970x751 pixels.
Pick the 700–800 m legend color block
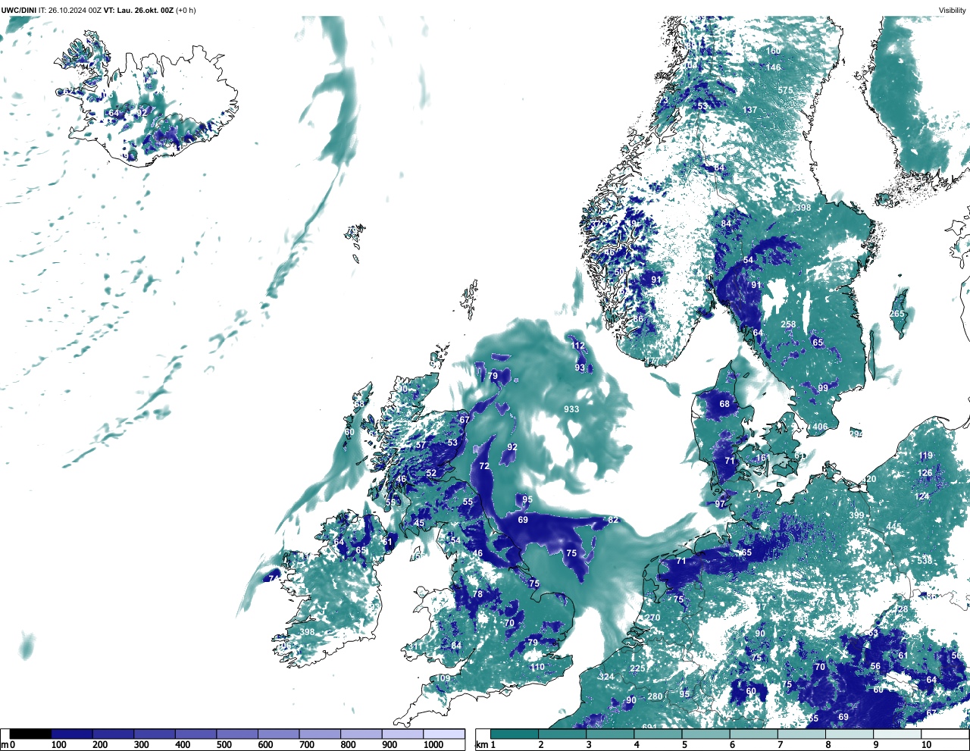320,734
